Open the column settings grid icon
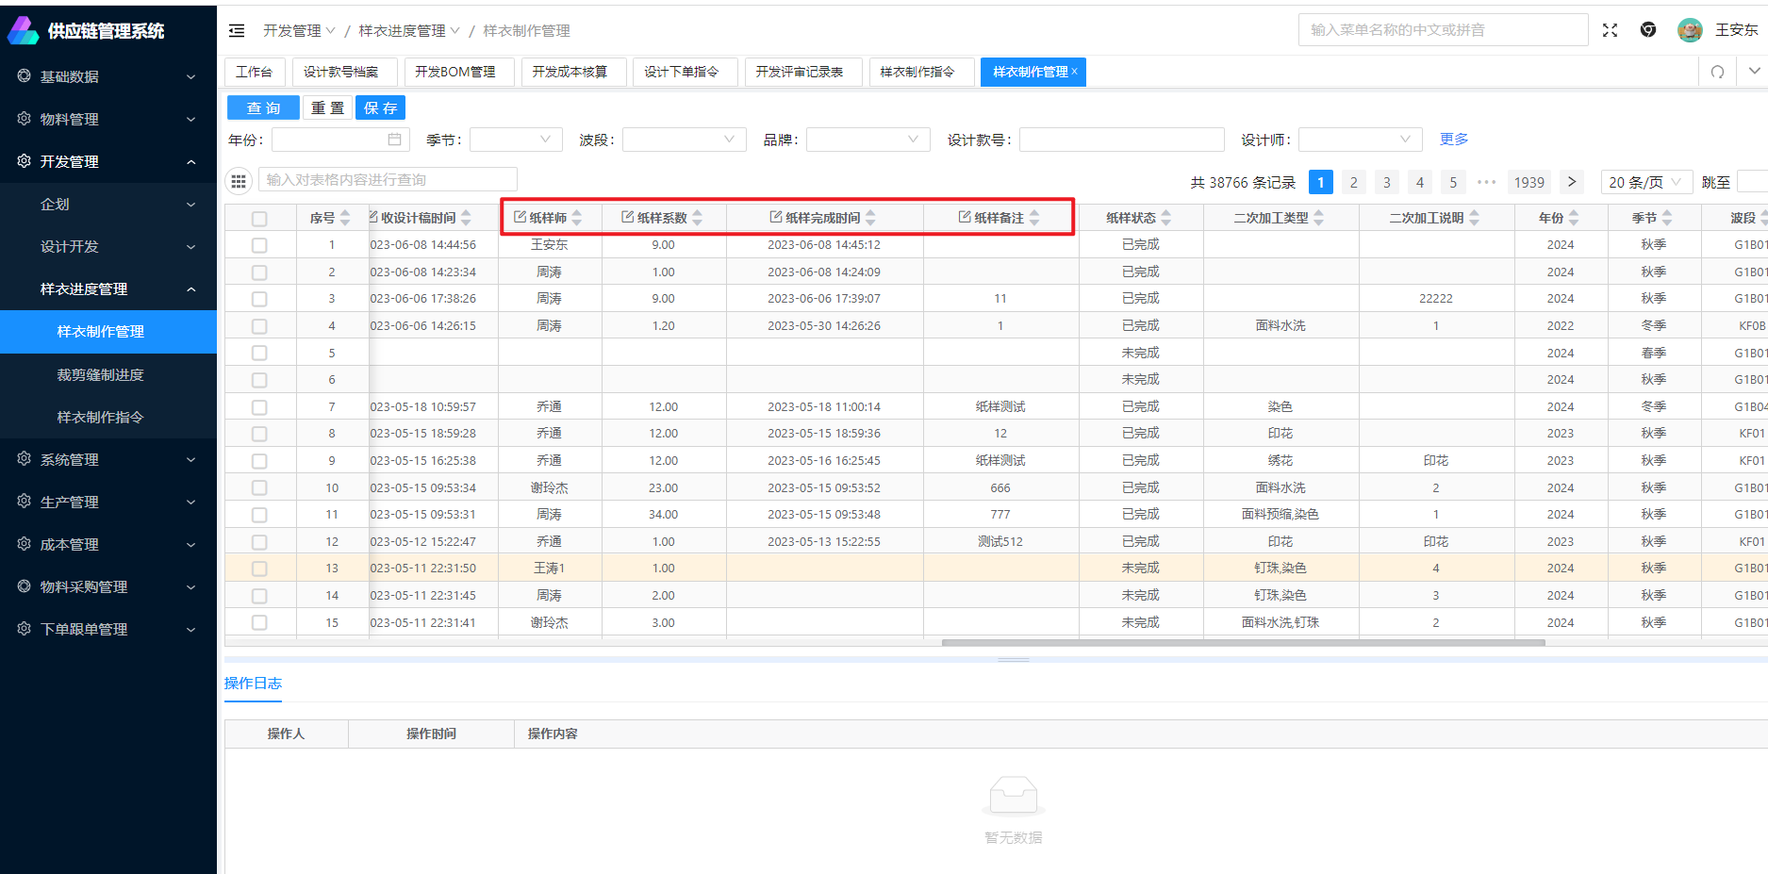 [239, 180]
